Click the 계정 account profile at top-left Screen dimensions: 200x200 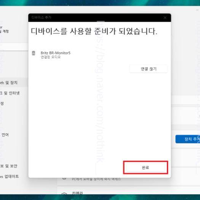[x=5, y=29]
